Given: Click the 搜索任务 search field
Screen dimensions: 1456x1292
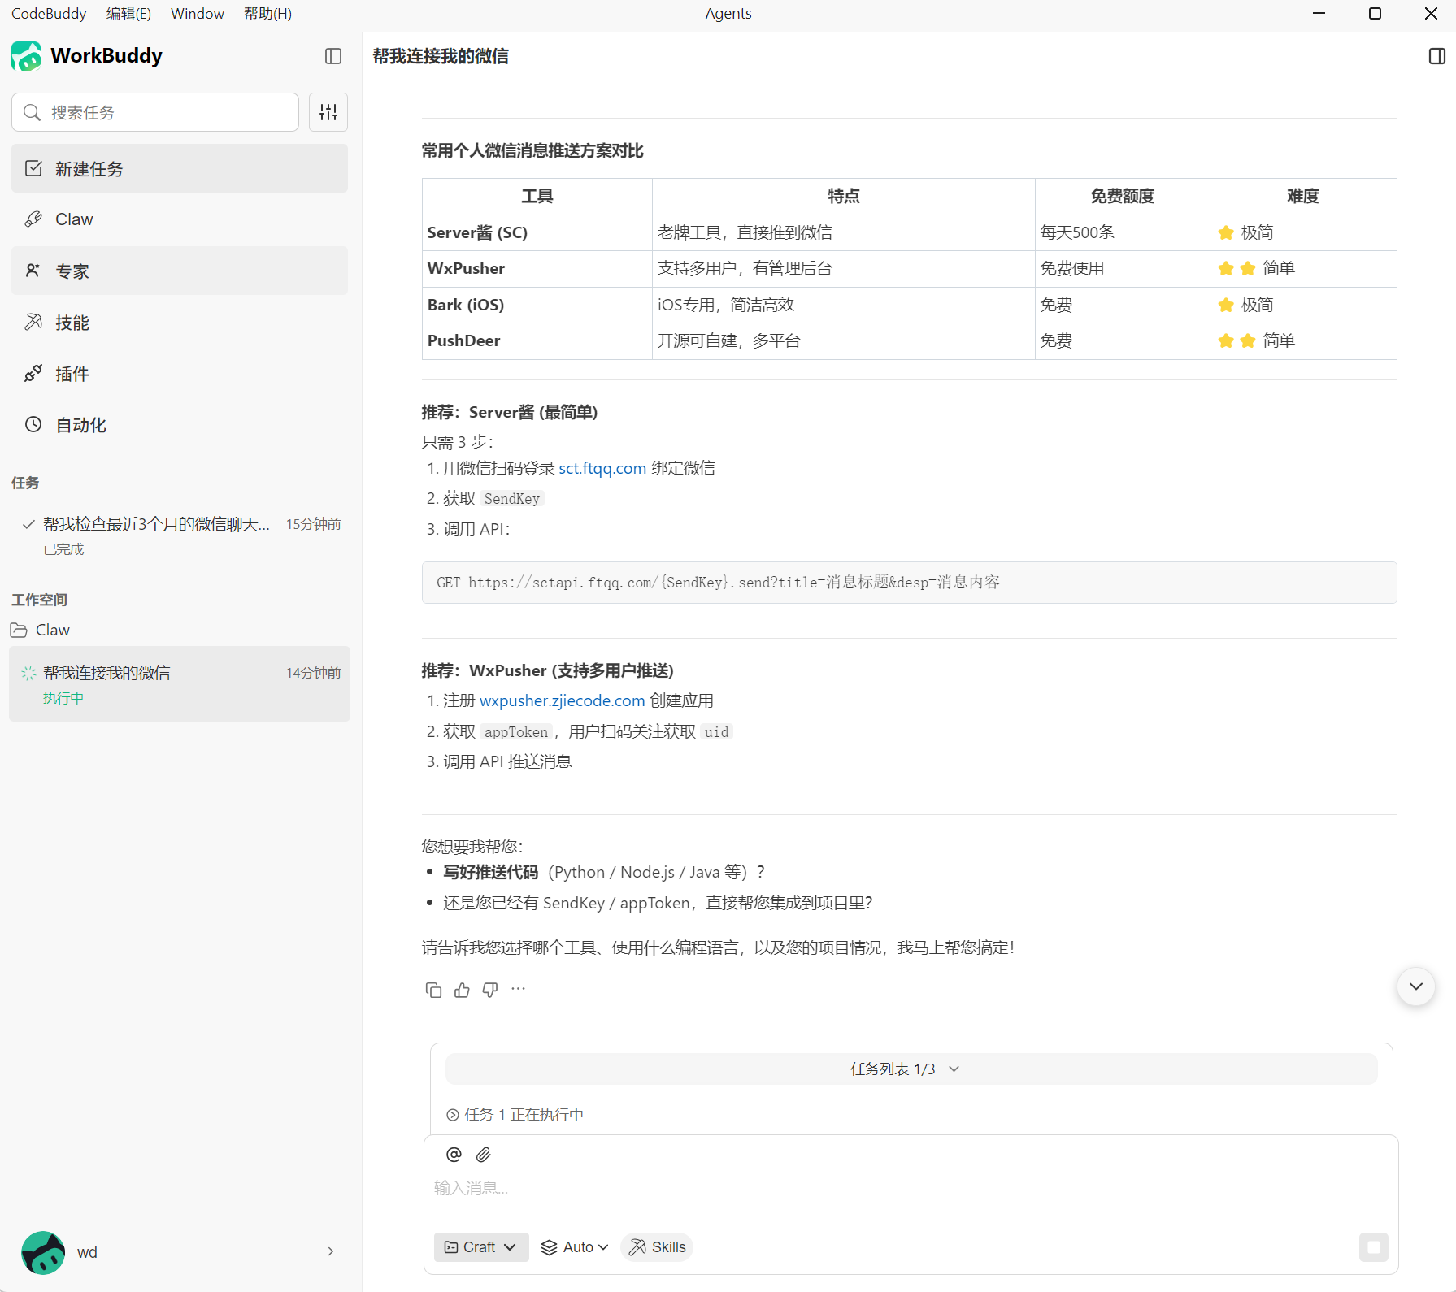Looking at the screenshot, I should 155,112.
